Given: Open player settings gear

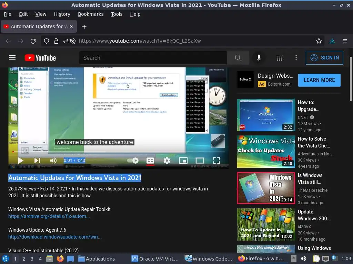Looking at the screenshot, I should click(x=167, y=161).
